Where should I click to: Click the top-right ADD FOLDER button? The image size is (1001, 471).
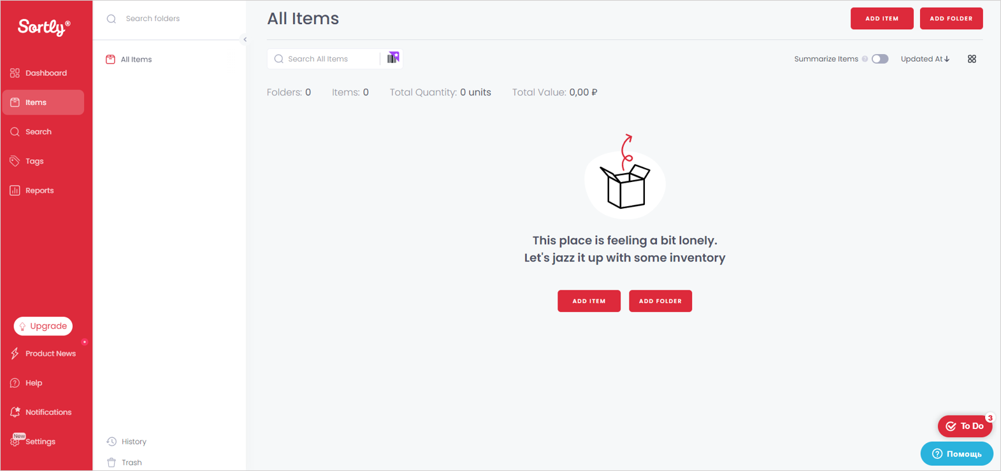[951, 18]
